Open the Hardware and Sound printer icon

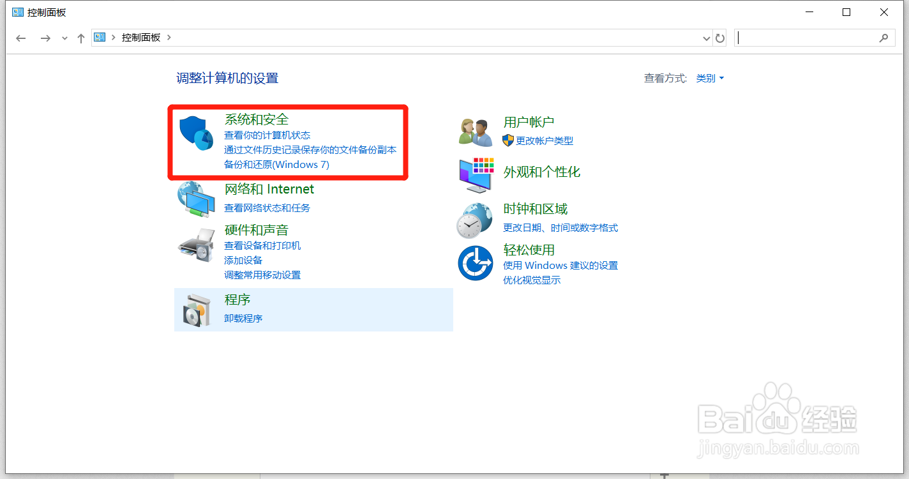click(196, 245)
